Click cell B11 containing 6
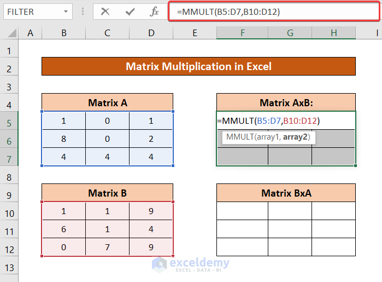This screenshot has height=282, width=382. pos(63,229)
